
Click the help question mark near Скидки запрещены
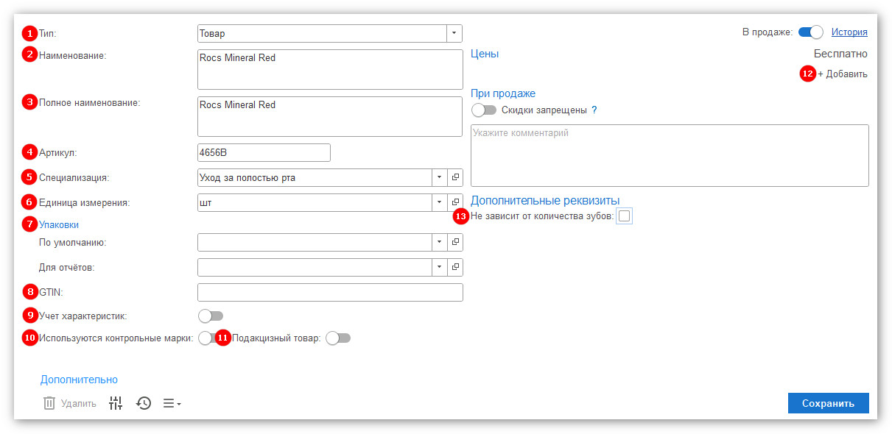(594, 110)
